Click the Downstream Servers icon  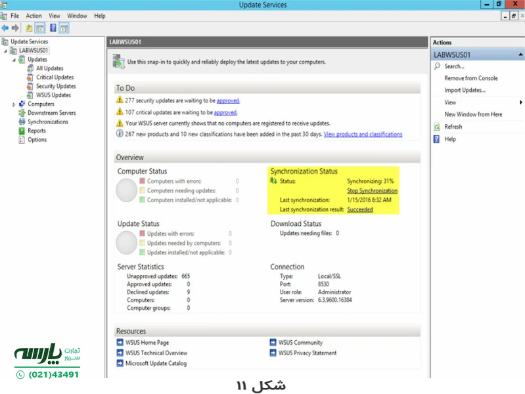pyautogui.click(x=22, y=113)
